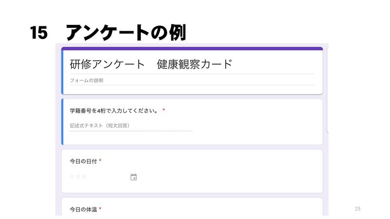
Task: Click the page number 25
Action: pos(358,209)
